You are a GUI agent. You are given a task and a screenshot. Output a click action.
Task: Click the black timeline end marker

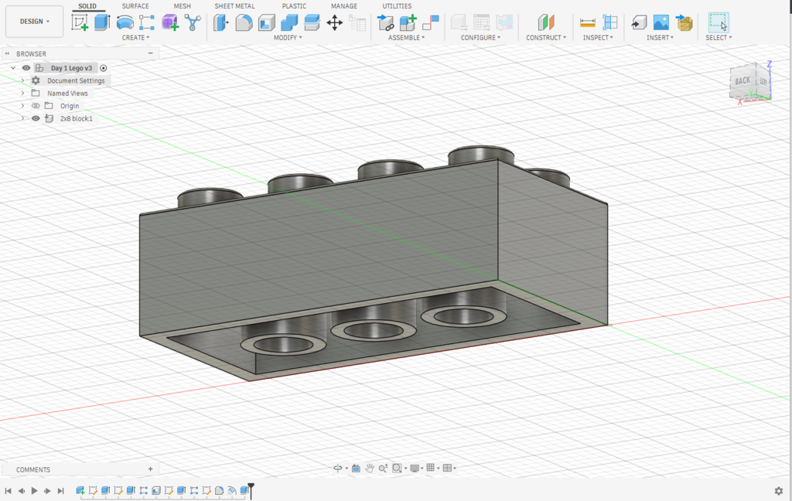(251, 490)
